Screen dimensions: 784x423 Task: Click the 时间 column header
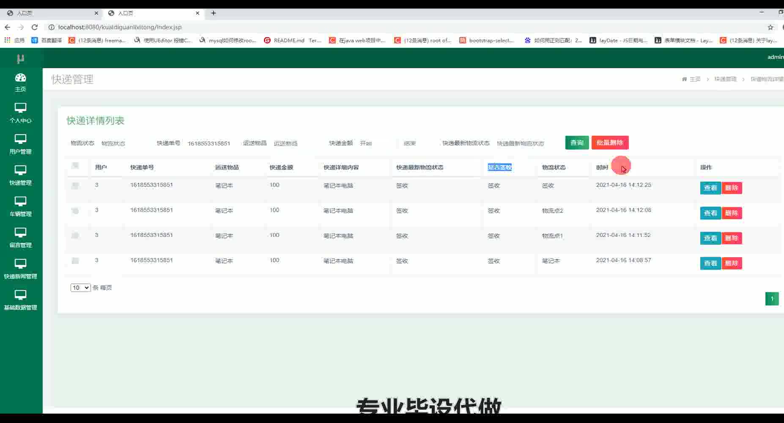pos(602,168)
